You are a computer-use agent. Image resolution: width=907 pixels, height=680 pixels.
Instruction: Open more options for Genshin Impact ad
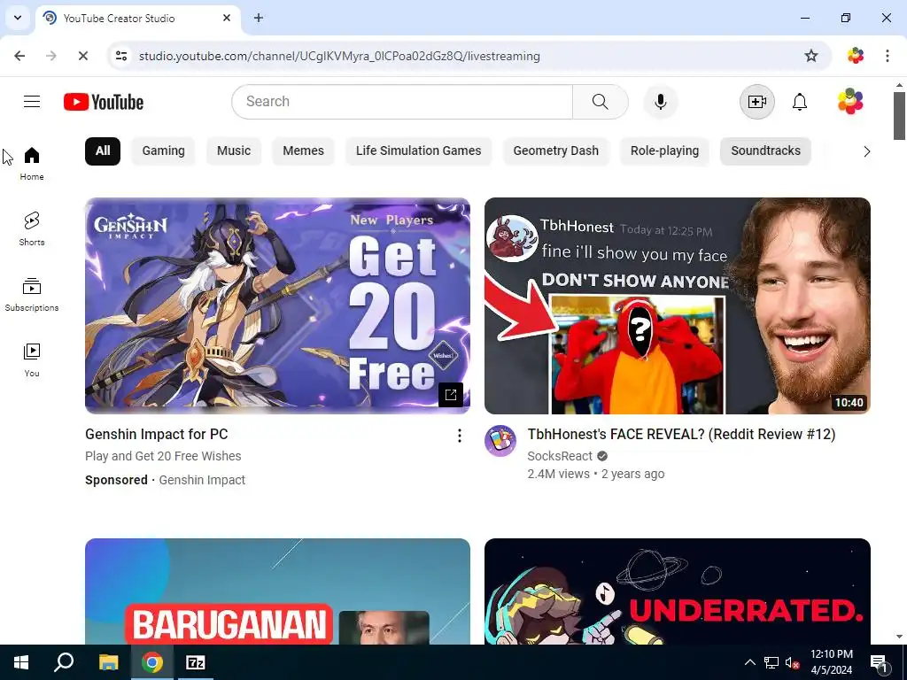[460, 436]
